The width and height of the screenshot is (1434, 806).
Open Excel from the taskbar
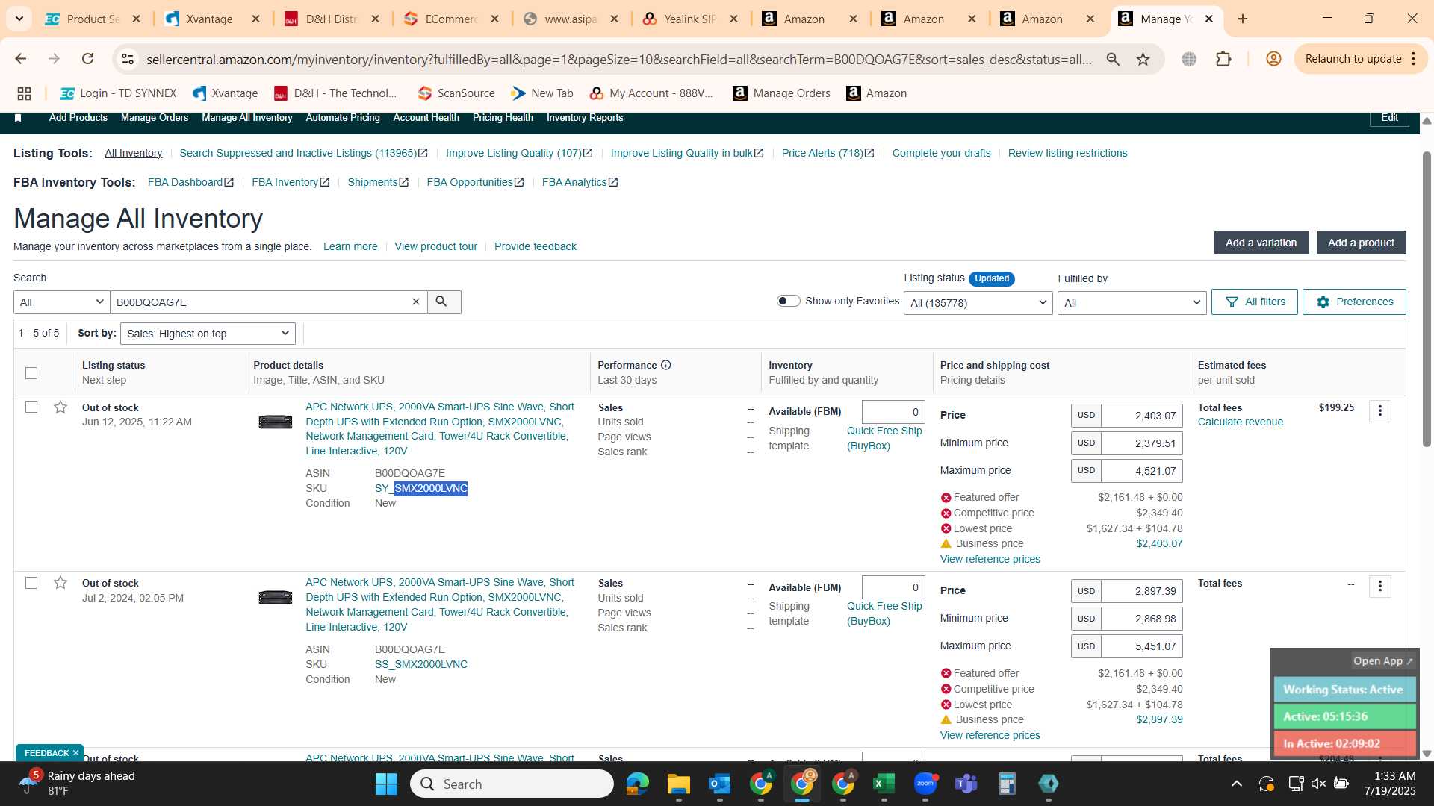(x=884, y=784)
